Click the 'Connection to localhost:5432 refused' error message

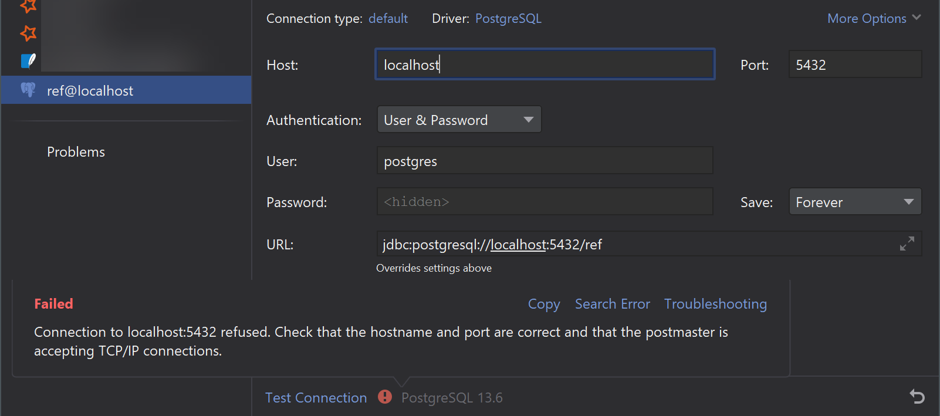pos(381,341)
